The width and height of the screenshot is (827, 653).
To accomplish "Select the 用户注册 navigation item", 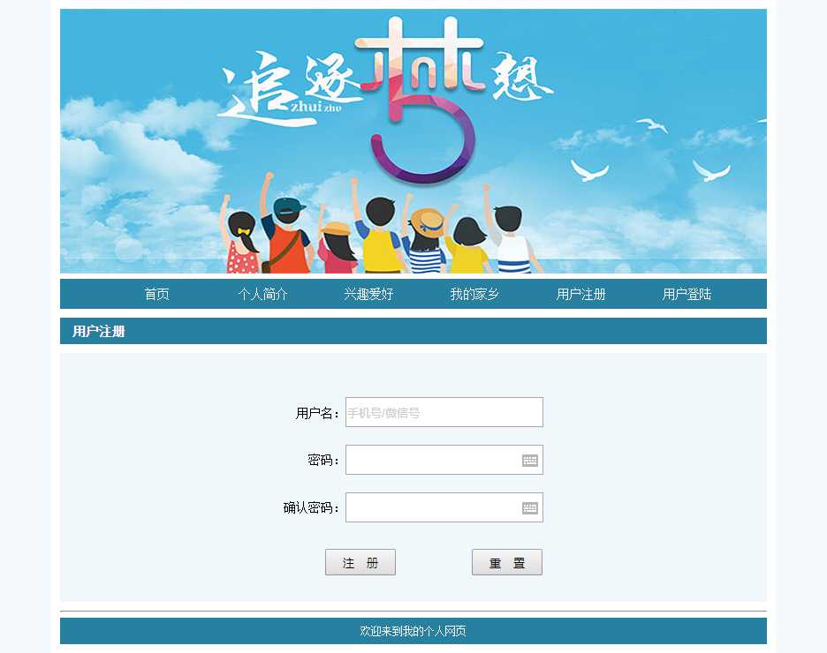I will pyautogui.click(x=580, y=294).
